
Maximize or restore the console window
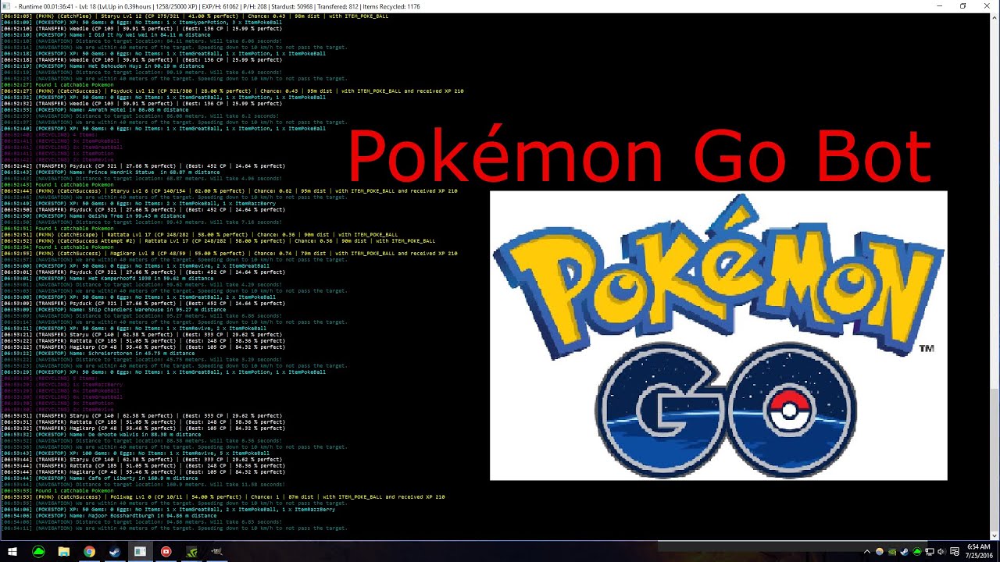click(x=962, y=5)
